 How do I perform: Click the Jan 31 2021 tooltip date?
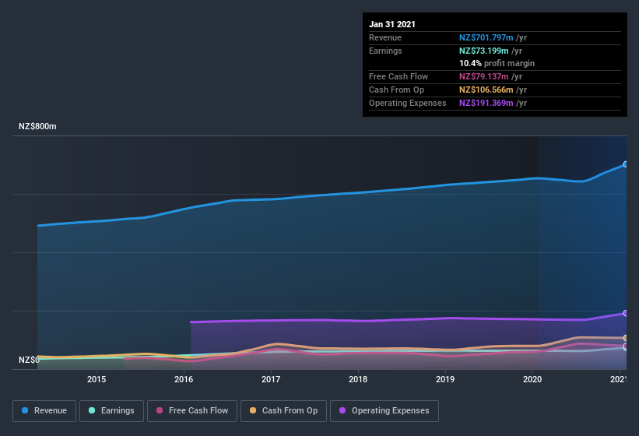click(x=392, y=24)
